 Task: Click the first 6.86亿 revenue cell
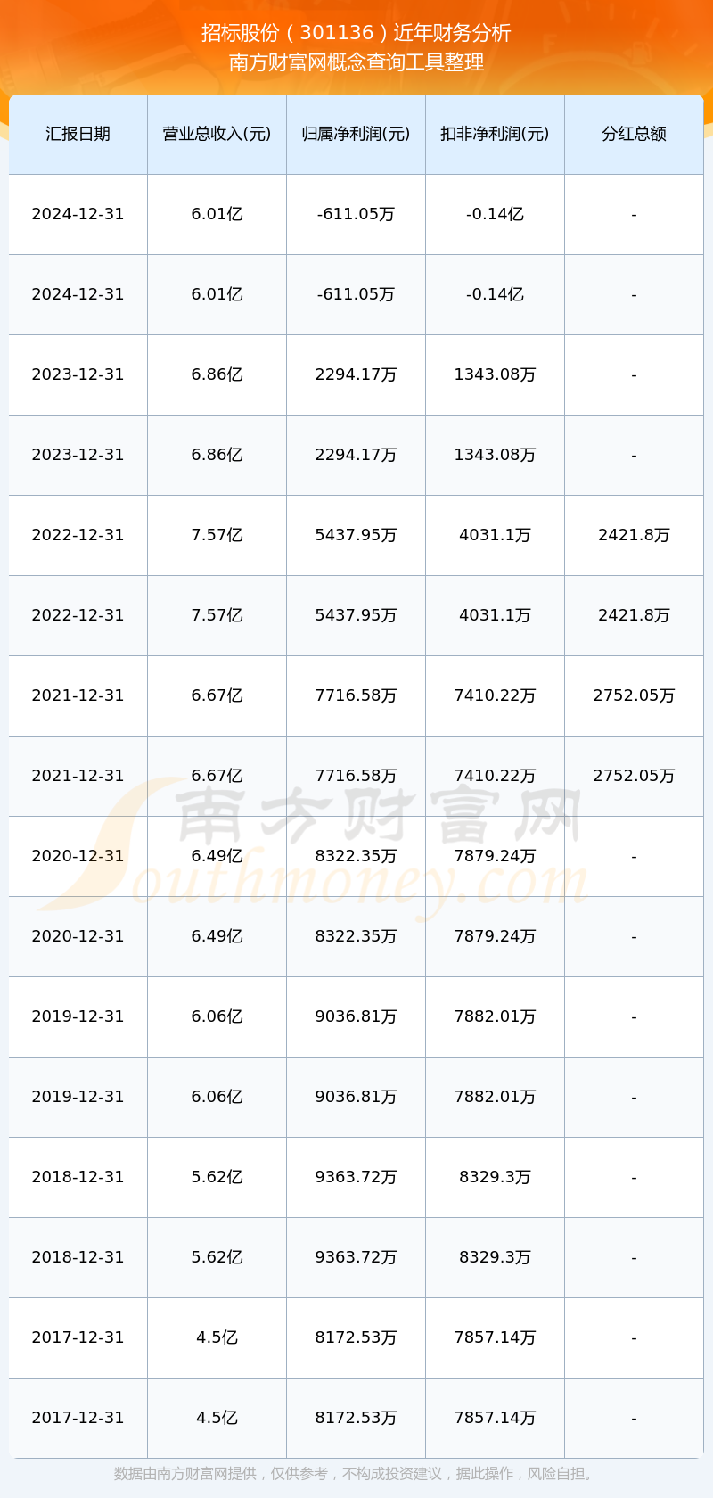[x=217, y=374]
